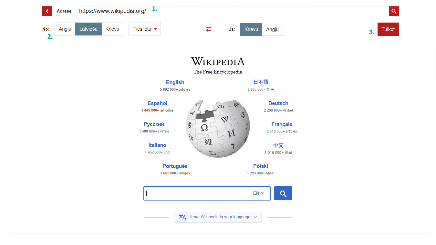Expand Read Wikipedia in your language
Viewport: 436px width, 245px height.
point(218,217)
